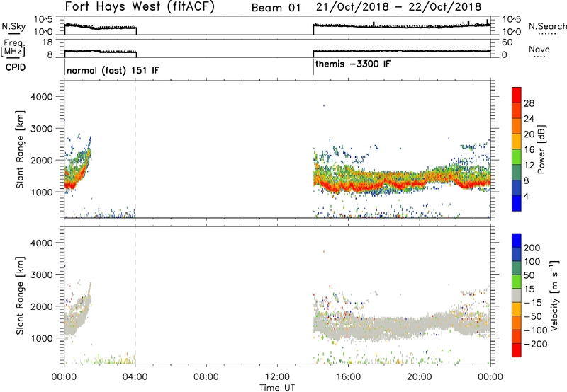Image resolution: width=567 pixels, height=392 pixels.
Task: Click the 'Beam 01' label
Action: point(276,8)
